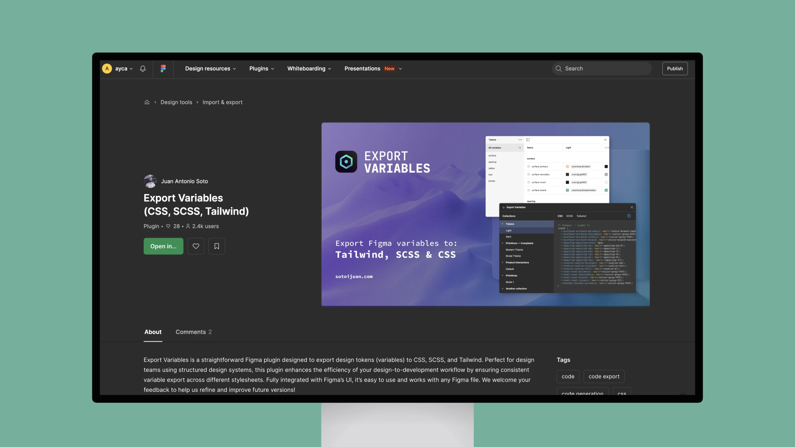The width and height of the screenshot is (795, 447).
Task: Select the Comments 2 tab
Action: point(193,332)
